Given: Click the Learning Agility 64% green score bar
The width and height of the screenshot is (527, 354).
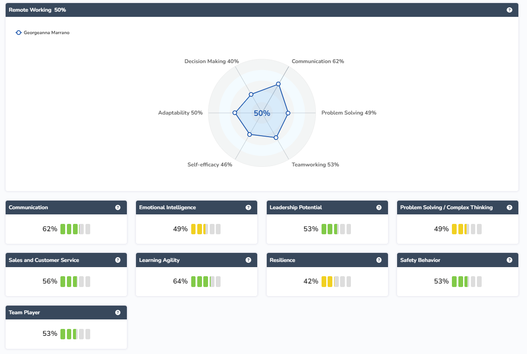Looking at the screenshot, I should point(205,281).
